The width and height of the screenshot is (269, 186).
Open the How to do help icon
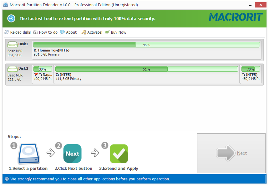click(36, 32)
